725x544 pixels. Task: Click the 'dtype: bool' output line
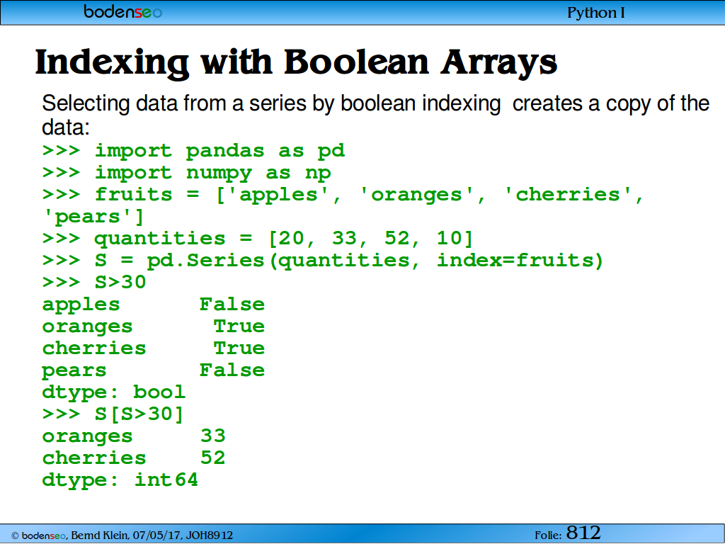pos(113,392)
